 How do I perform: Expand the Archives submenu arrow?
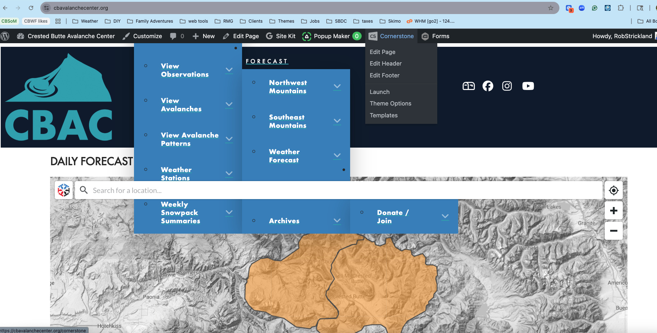tap(337, 221)
